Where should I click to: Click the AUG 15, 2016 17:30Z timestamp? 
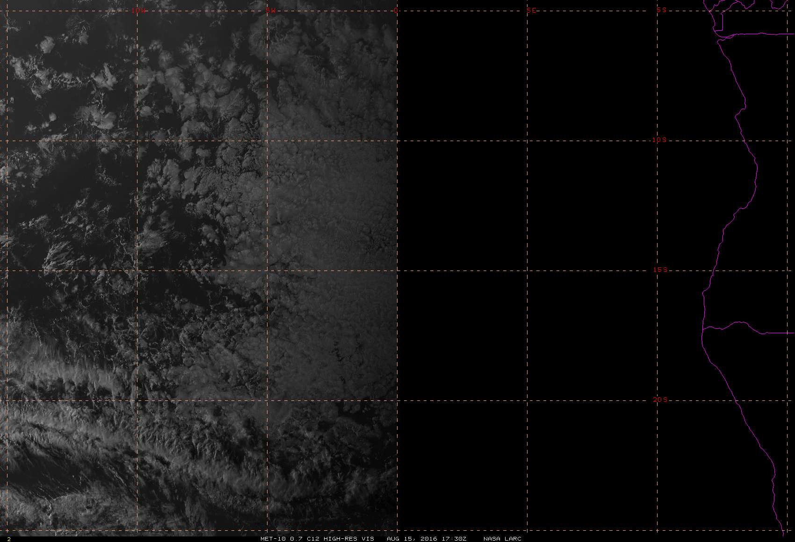coord(426,538)
